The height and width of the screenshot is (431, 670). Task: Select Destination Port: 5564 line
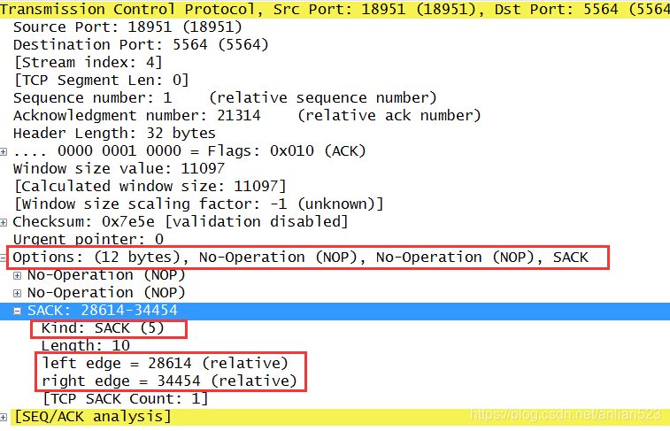click(x=141, y=44)
